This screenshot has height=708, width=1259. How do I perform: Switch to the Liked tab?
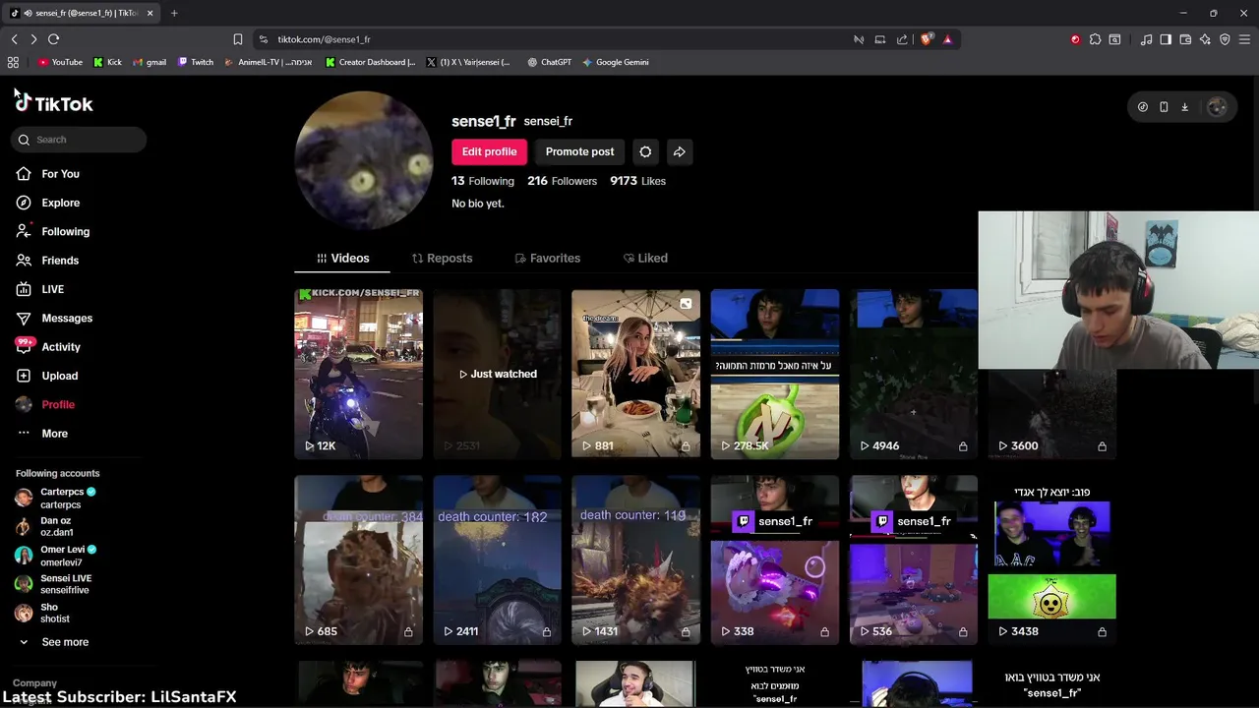tap(645, 258)
